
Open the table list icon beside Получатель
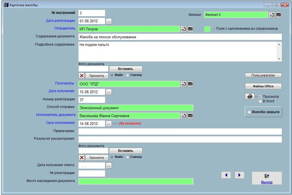click(x=190, y=84)
